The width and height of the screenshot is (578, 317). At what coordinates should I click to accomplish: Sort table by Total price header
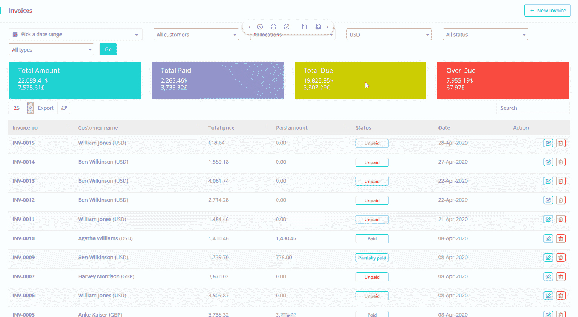click(x=222, y=128)
